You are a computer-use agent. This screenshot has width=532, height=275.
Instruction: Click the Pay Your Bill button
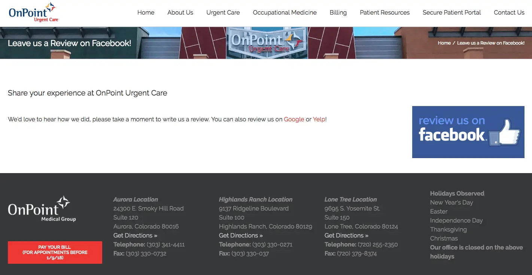55,253
